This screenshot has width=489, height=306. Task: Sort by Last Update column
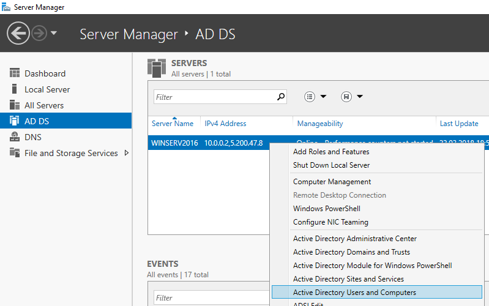click(x=459, y=124)
